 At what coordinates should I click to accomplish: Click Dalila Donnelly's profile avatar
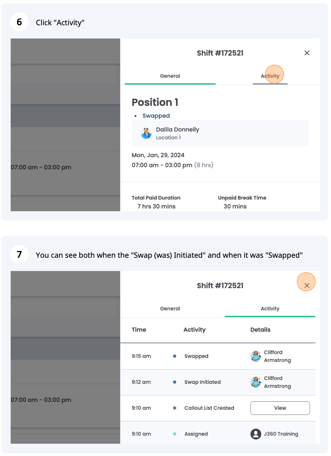146,133
